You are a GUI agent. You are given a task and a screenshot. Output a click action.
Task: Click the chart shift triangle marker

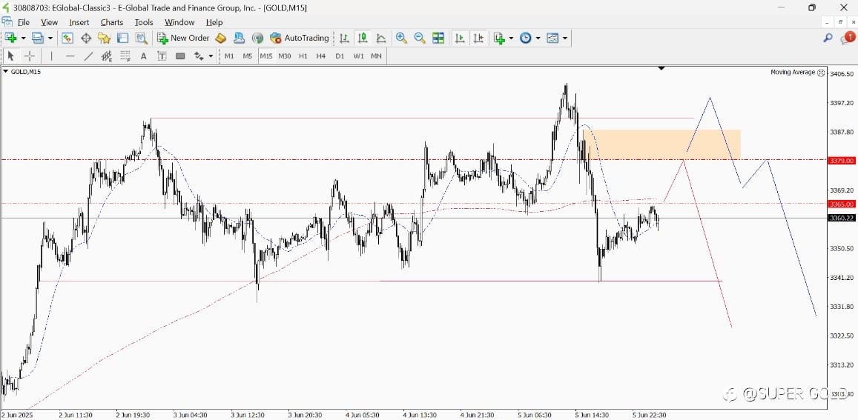coord(661,68)
